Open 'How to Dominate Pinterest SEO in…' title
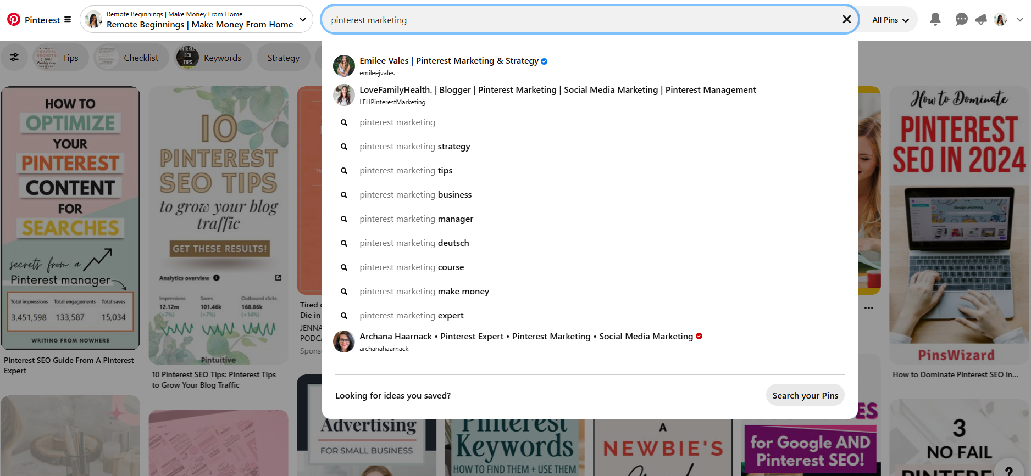This screenshot has width=1031, height=476. [x=955, y=374]
